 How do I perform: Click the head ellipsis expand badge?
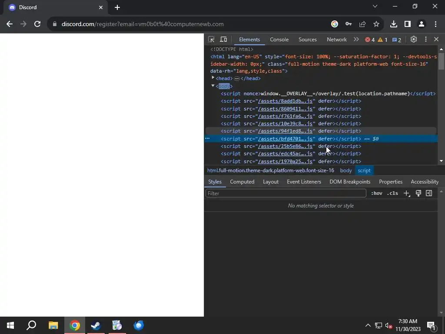coord(237,79)
